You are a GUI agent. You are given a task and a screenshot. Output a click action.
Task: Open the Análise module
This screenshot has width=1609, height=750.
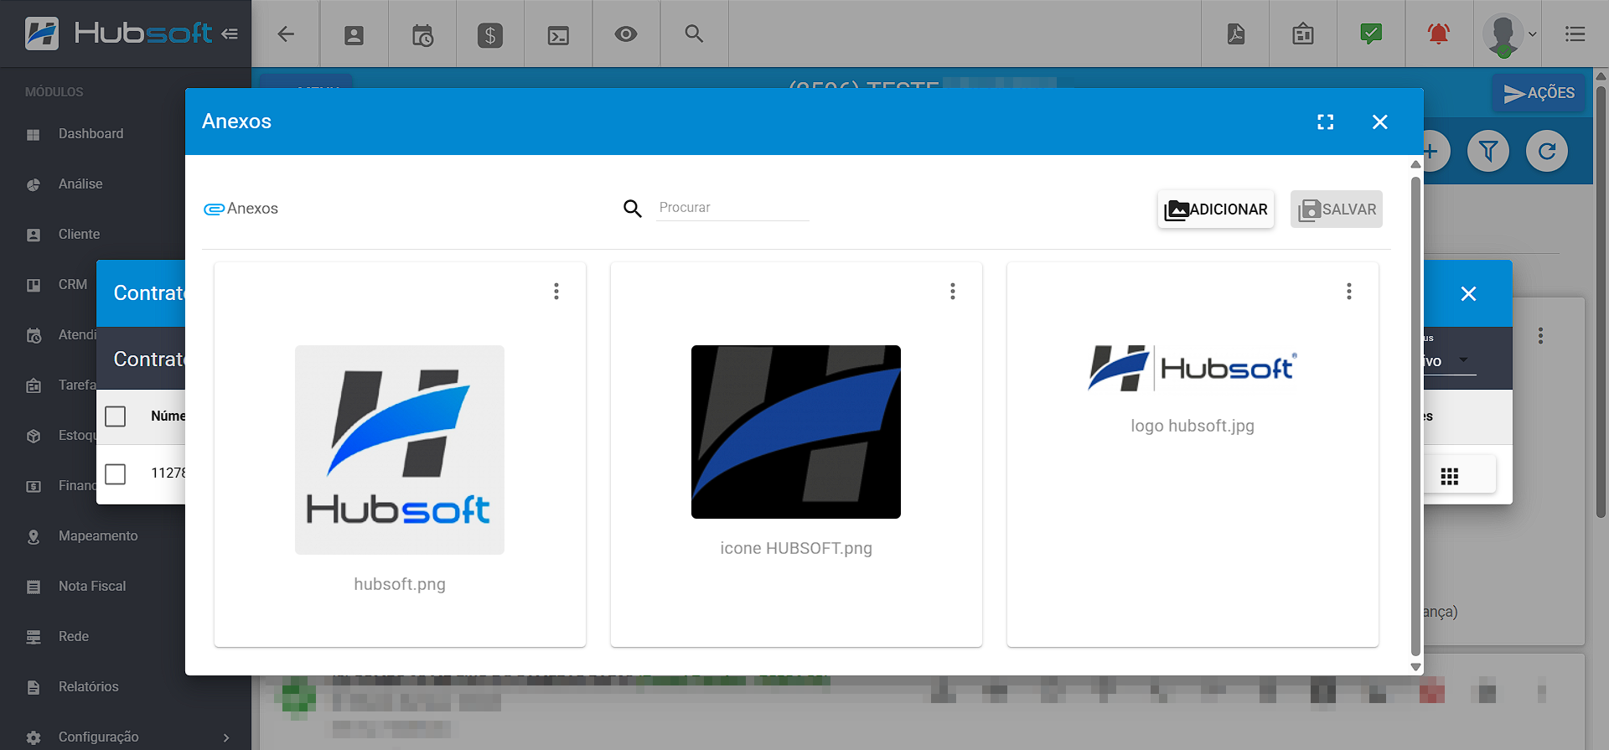tap(80, 184)
